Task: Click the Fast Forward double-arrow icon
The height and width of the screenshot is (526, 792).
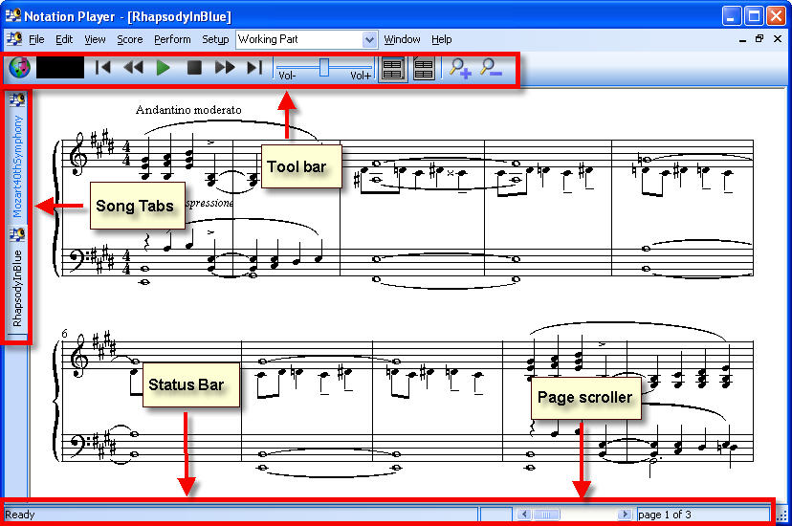Action: pos(225,68)
